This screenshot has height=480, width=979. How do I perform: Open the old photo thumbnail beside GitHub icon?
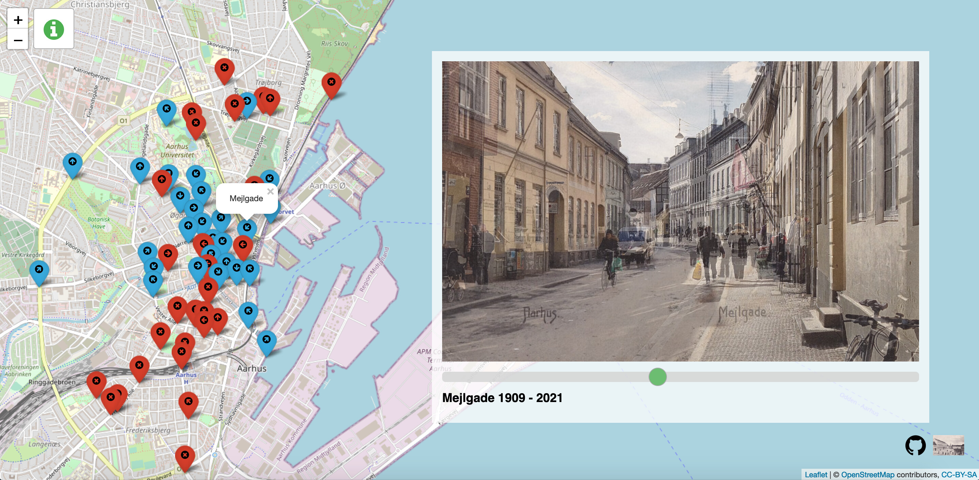pyautogui.click(x=948, y=445)
